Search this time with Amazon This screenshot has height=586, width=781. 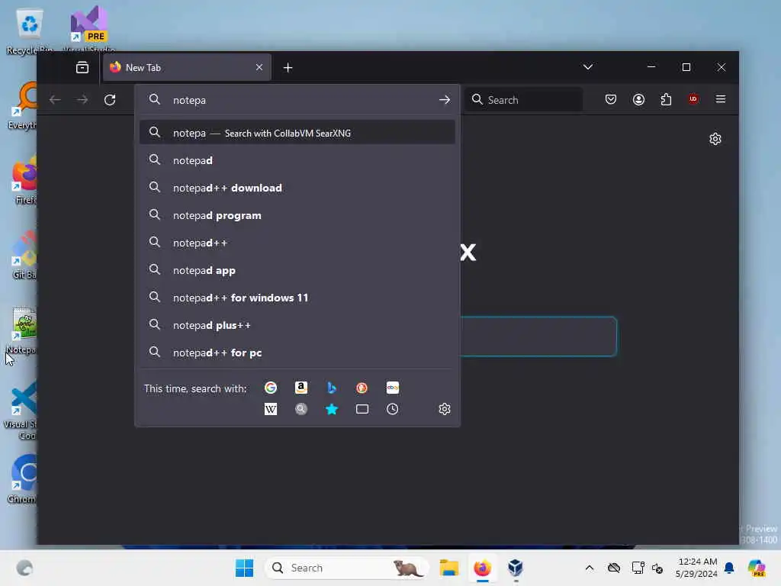301,388
